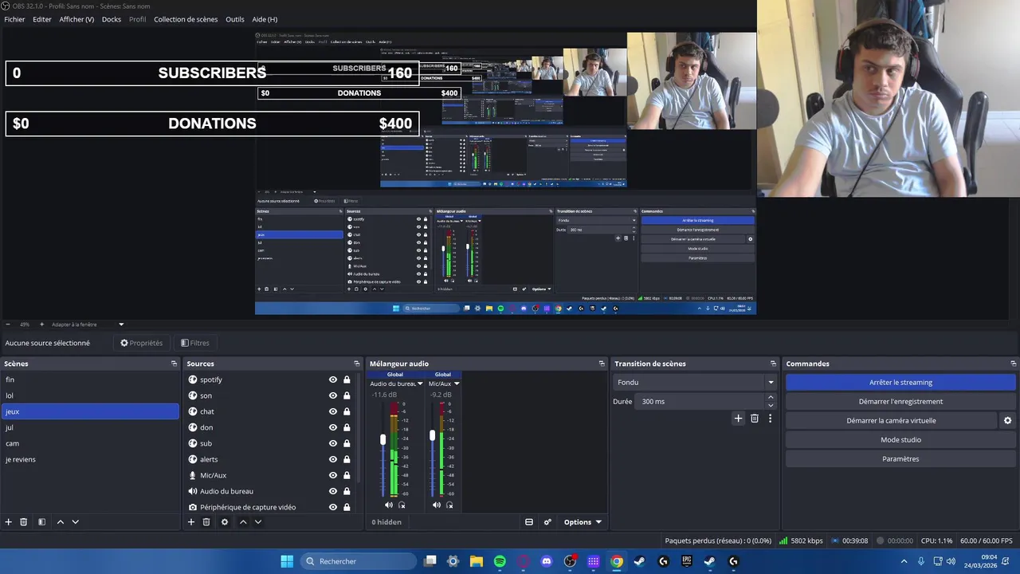
Task: Hide the don source with its eye
Action: (x=333, y=427)
